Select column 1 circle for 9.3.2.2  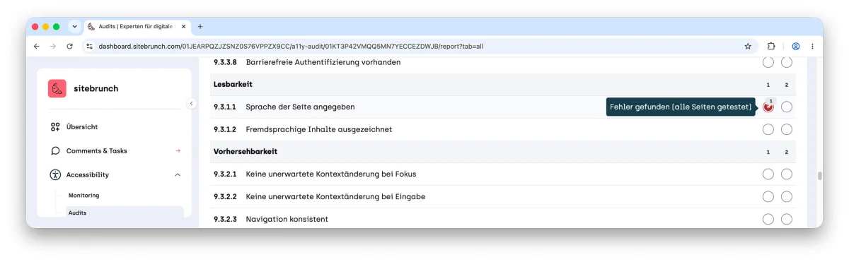pos(768,196)
